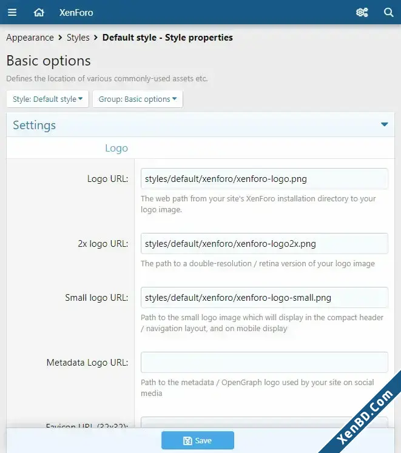Screen dimensions: 401x453
Task: Click the floppy disk icon on Save
Action: [187, 441]
